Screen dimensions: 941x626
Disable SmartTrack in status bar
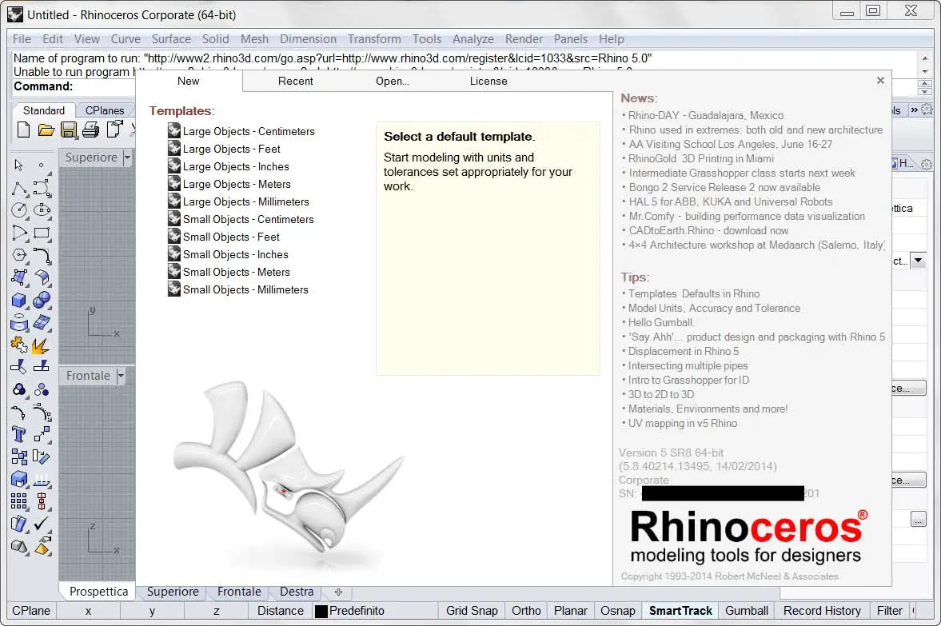tap(680, 610)
